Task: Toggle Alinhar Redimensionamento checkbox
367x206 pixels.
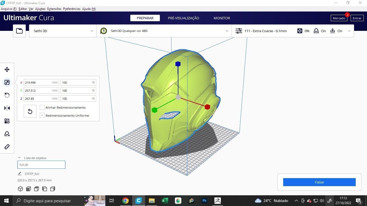Action: [x=42, y=107]
